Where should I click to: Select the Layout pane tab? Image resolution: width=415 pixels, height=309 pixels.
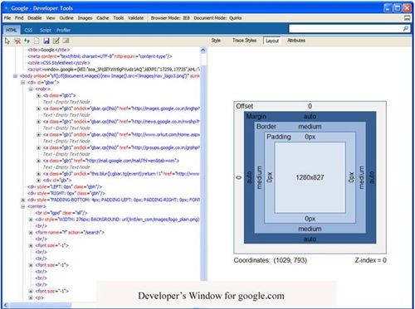pyautogui.click(x=272, y=41)
